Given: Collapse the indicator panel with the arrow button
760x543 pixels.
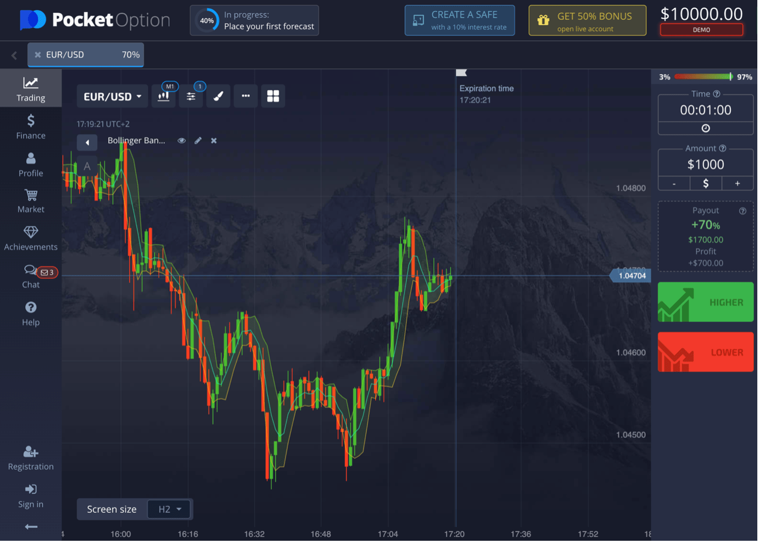Looking at the screenshot, I should coord(87,142).
